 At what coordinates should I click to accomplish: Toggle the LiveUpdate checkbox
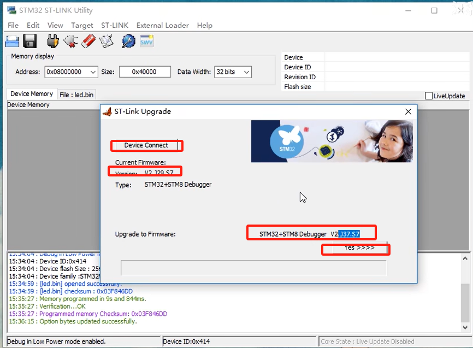tap(428, 96)
